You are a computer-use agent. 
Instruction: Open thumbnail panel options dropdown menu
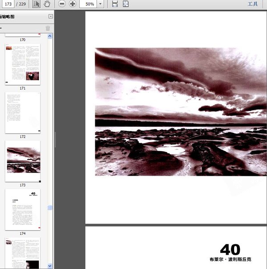1,28
